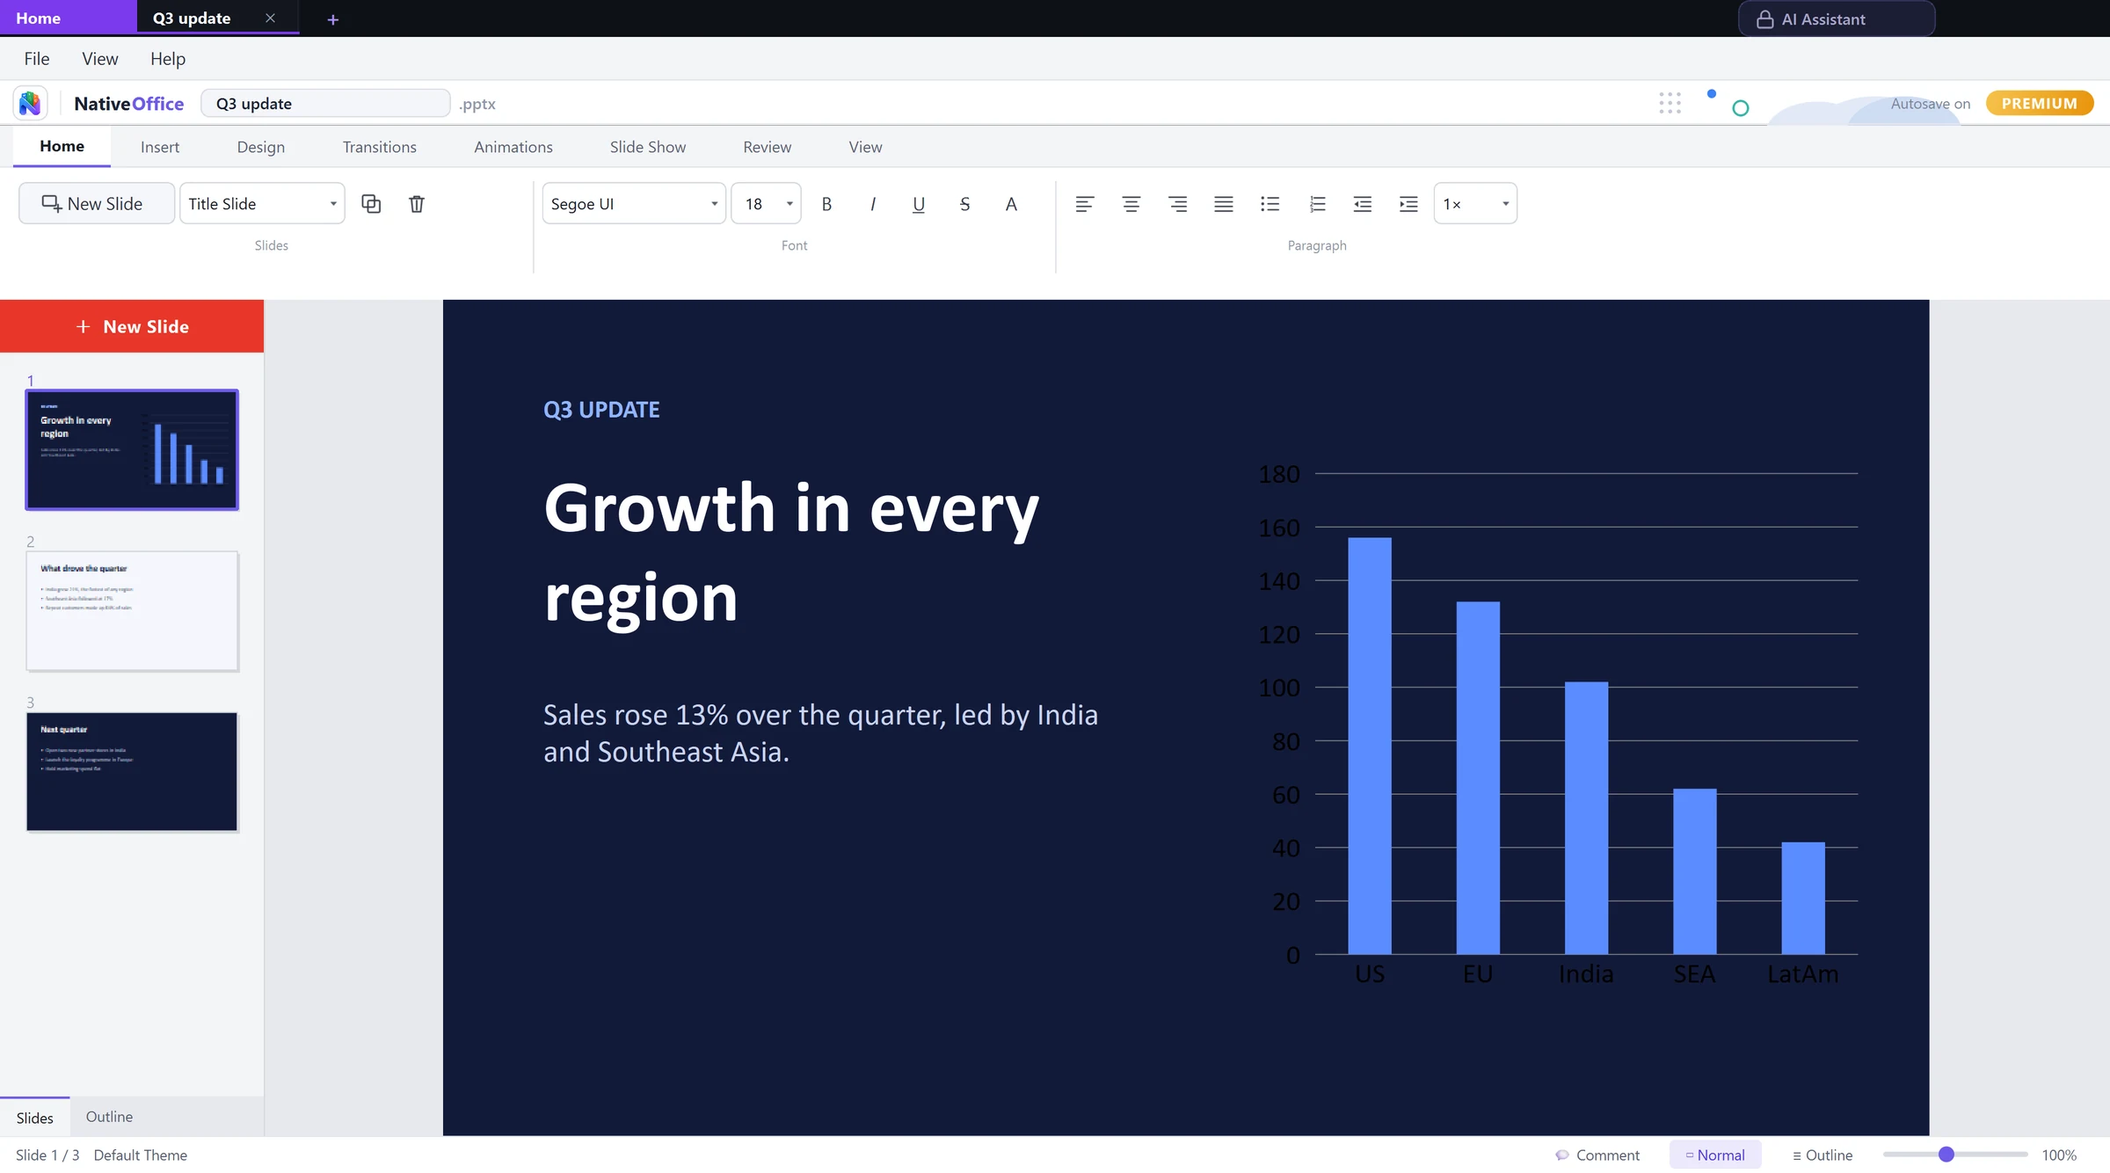Click the red New Slide button
This screenshot has width=2110, height=1173.
[132, 326]
